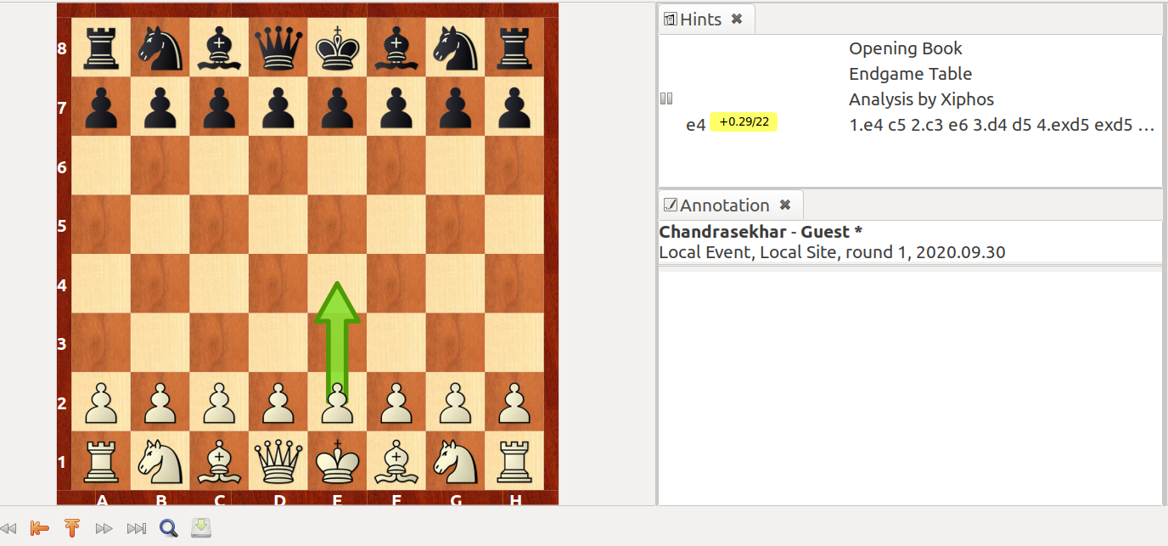Image resolution: width=1168 pixels, height=546 pixels.
Task: Open search with the magnifier icon
Action: coord(168,528)
